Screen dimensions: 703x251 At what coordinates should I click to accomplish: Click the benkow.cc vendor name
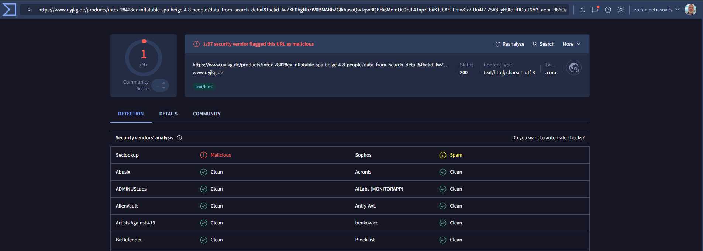coord(366,223)
